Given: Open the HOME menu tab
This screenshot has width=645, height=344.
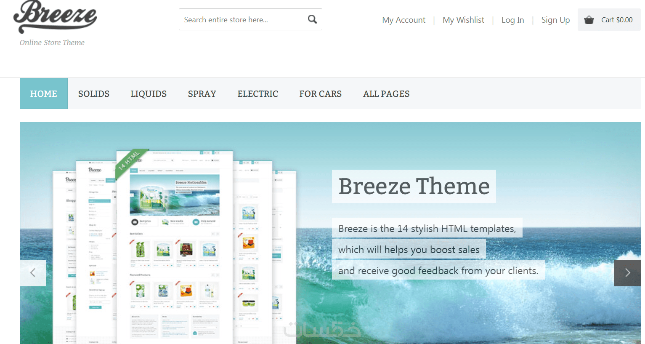Looking at the screenshot, I should pyautogui.click(x=44, y=93).
